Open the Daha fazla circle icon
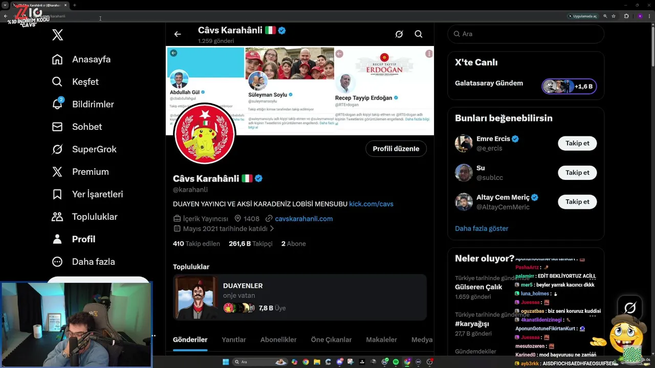The height and width of the screenshot is (368, 655). (x=57, y=262)
